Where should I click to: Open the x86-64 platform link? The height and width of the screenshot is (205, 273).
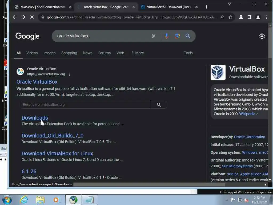pos(233,174)
